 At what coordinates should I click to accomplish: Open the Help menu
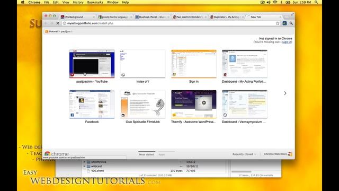(126, 2)
